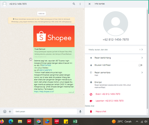The height and width of the screenshot is (125, 149).
Task: Open the https://help.shopee.co.id link in message
Action: pos(44,91)
